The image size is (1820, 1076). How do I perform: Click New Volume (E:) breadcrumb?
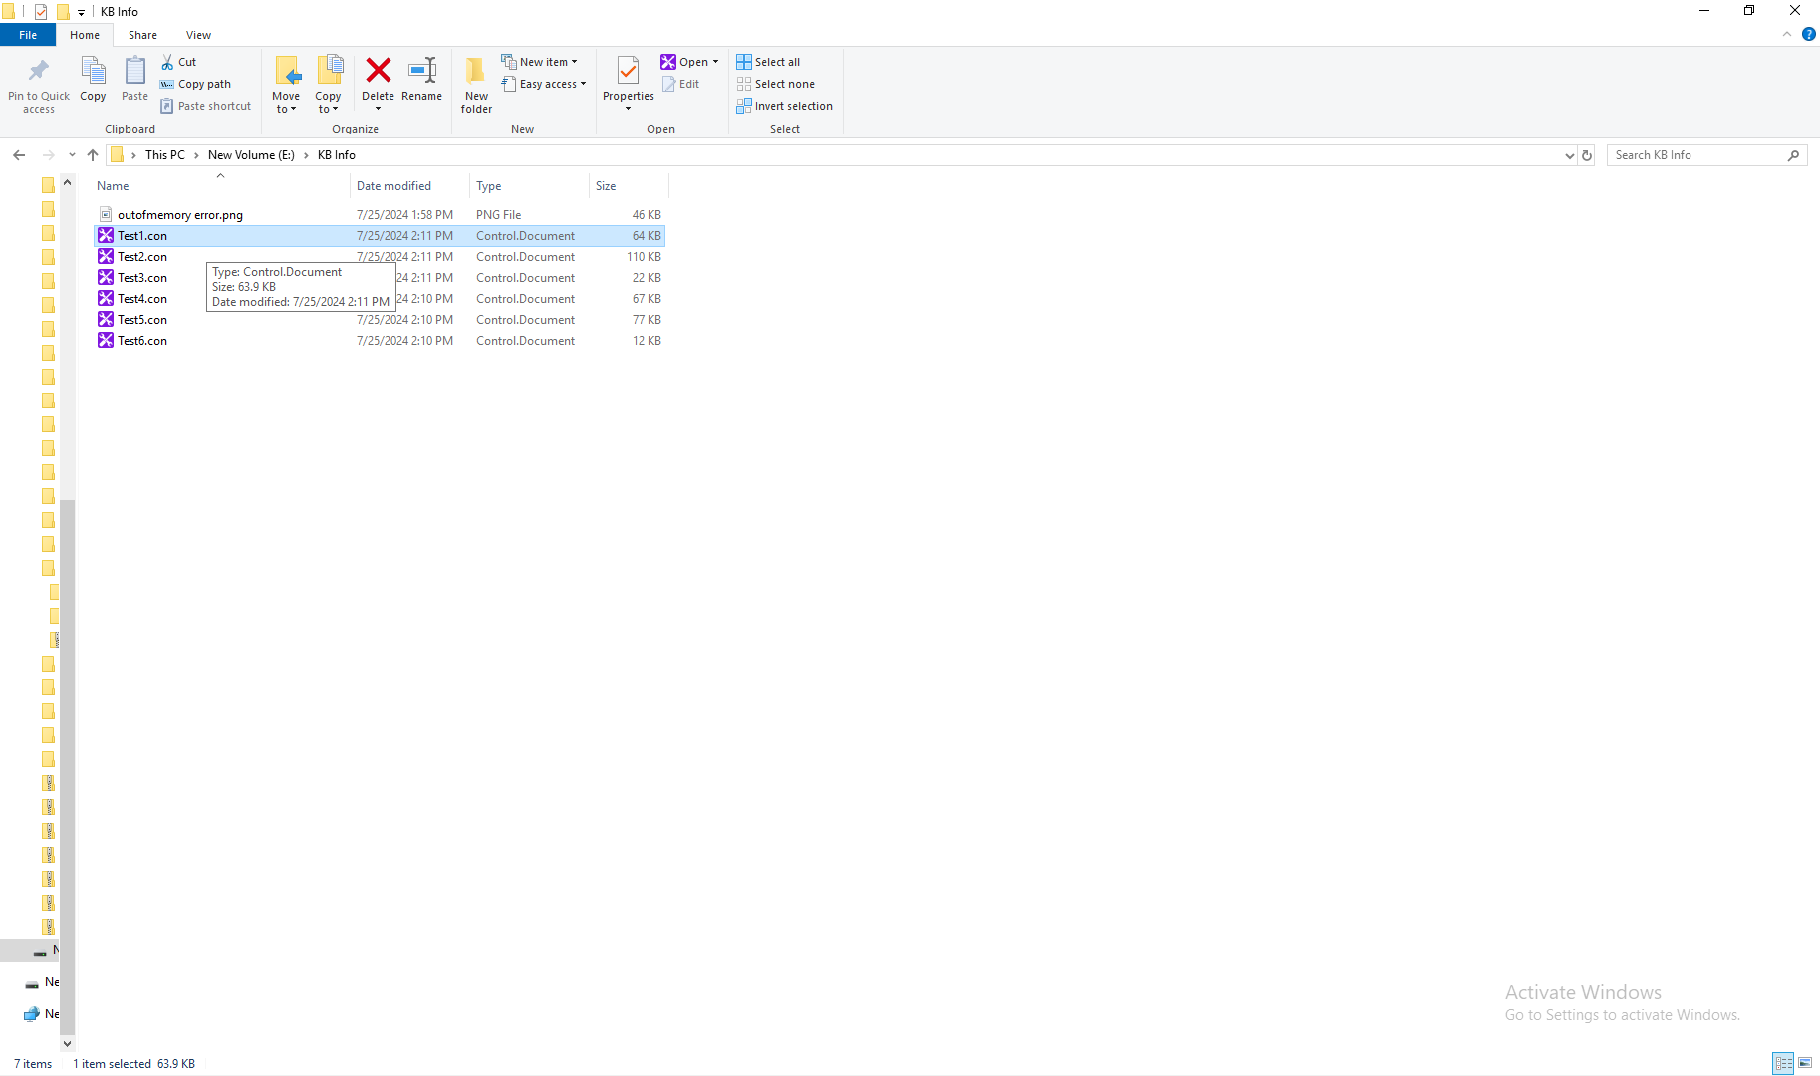point(251,155)
